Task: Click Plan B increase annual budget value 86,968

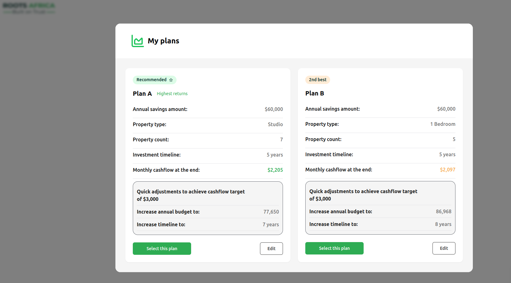Action: click(x=443, y=211)
